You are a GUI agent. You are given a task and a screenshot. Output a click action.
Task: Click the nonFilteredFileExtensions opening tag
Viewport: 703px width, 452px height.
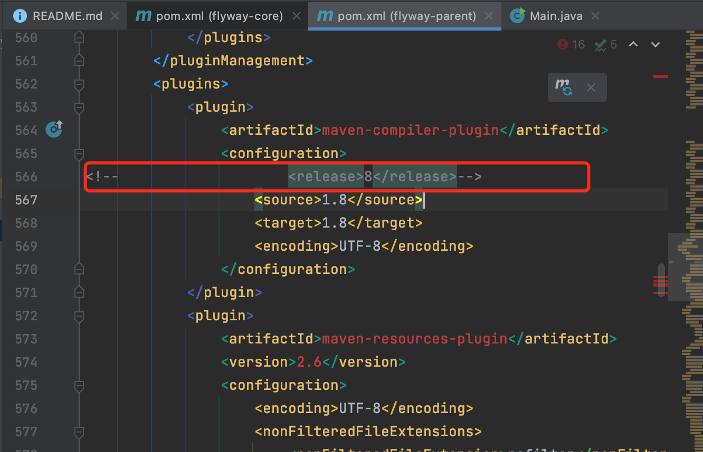(368, 431)
